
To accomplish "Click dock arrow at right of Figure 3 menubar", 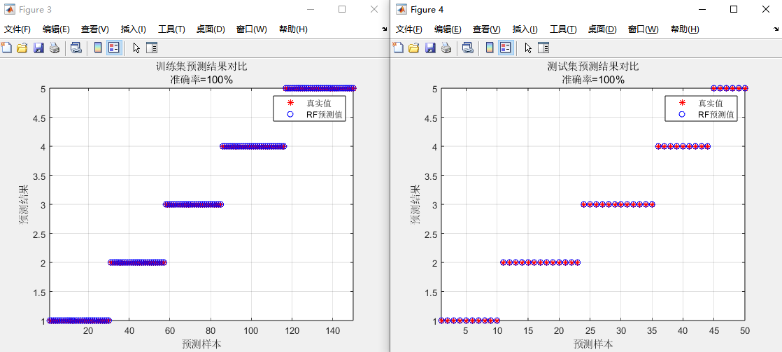I will (x=384, y=30).
